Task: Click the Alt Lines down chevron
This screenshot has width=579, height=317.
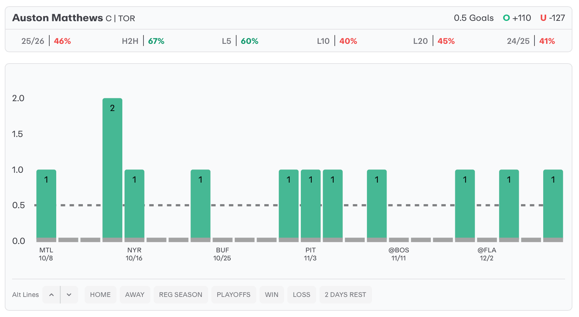Action: 69,295
